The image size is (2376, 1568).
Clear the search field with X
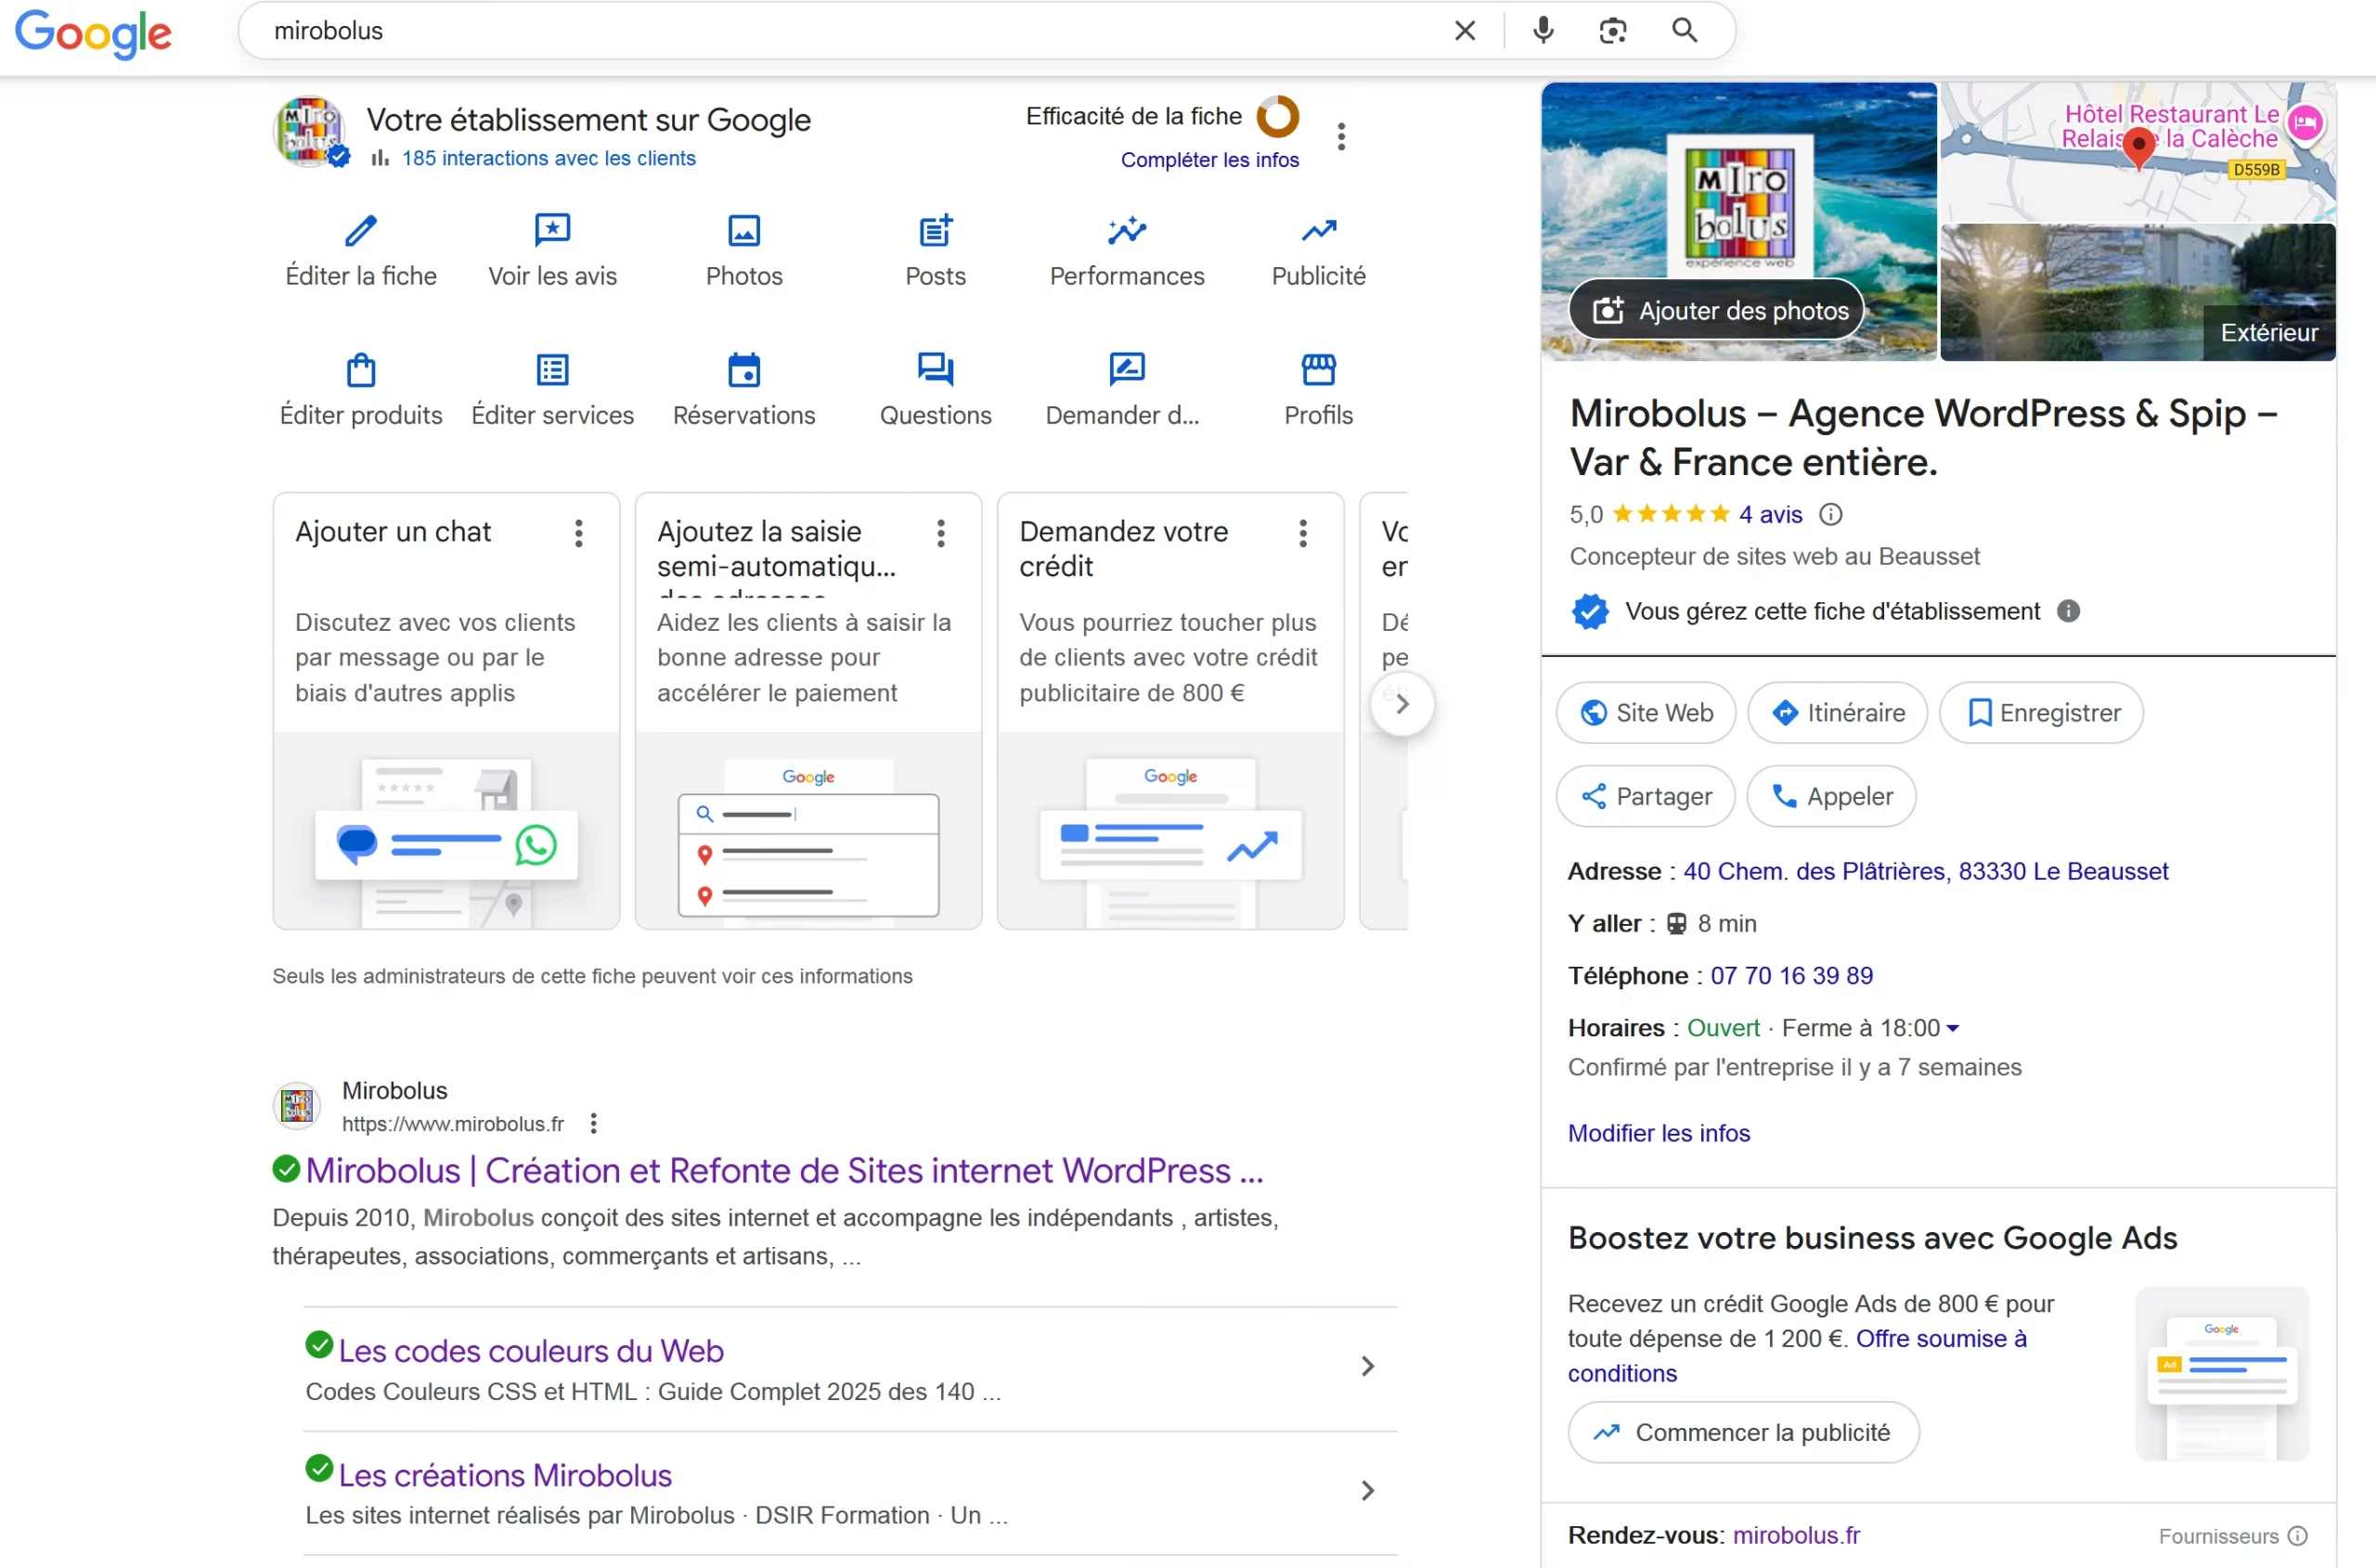[x=1465, y=31]
